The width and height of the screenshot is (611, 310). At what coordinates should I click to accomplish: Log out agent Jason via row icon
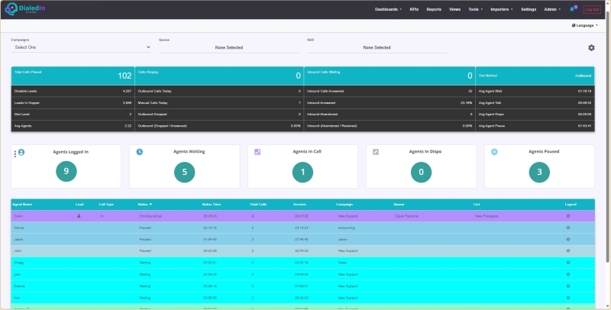click(x=568, y=240)
